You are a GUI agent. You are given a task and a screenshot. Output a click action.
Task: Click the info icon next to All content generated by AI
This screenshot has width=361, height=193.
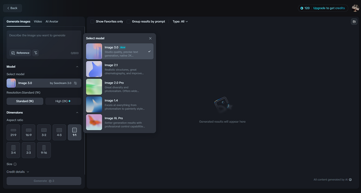click(x=350, y=180)
